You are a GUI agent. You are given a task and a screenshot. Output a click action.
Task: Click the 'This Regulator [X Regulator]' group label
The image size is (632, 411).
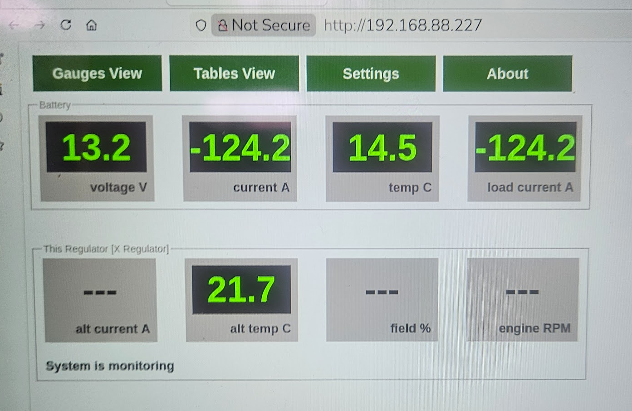(106, 249)
